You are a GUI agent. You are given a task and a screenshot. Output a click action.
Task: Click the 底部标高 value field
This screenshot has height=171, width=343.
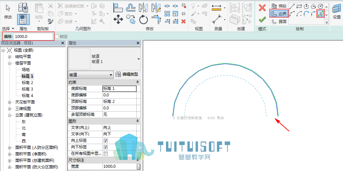pyautogui.click(x=120, y=89)
